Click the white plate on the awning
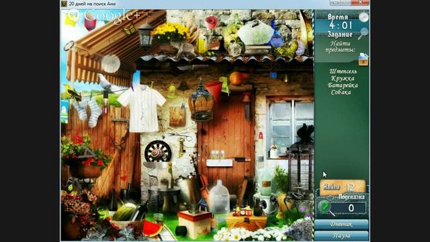The height and width of the screenshot is (242, 430). (x=110, y=63)
